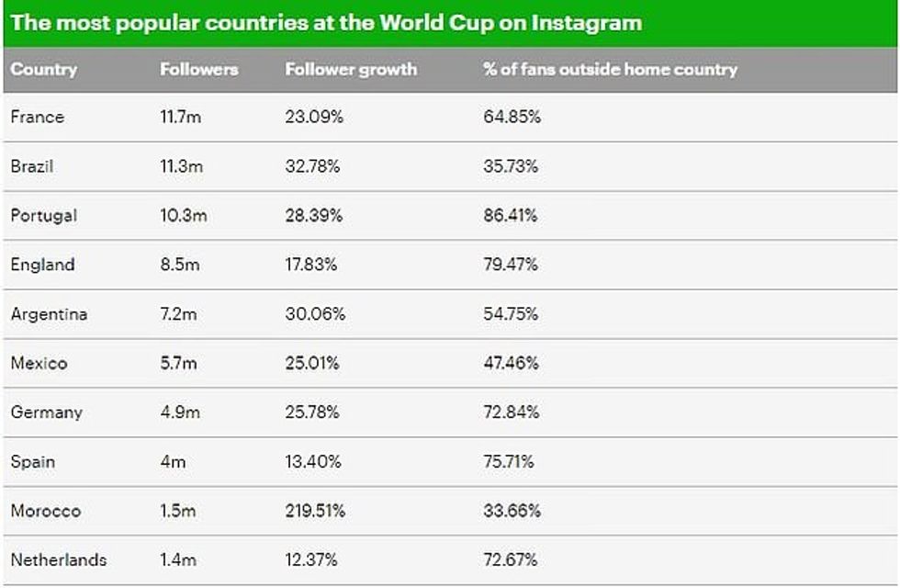900x588 pixels.
Task: Sort by the Followers column header
Action: click(x=198, y=70)
